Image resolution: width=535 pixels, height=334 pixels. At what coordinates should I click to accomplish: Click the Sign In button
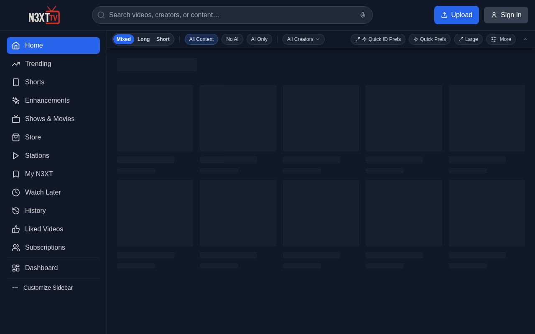coord(506,15)
